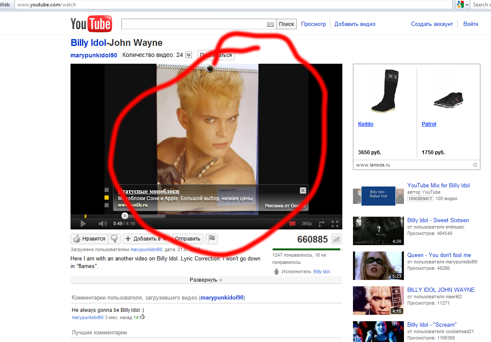
Task: Open the video statistics chart icon
Action: click(x=336, y=239)
